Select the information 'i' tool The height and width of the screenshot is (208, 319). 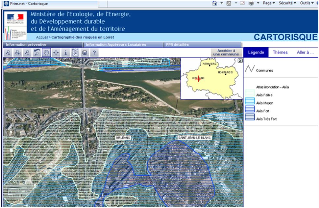[x=65, y=52]
